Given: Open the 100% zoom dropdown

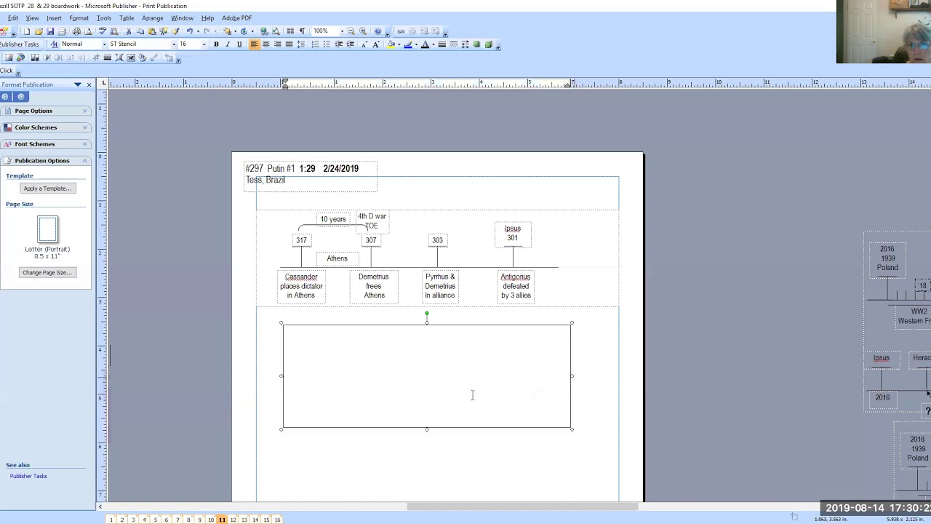Looking at the screenshot, I should [x=341, y=31].
